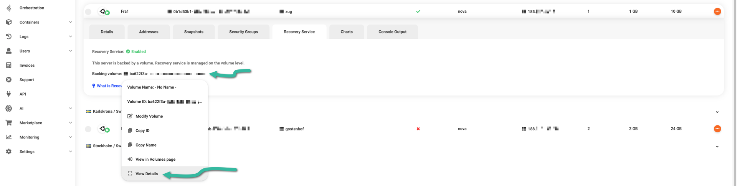
Task: Click the Ubuntu status icon for gostenhof server
Action: click(x=104, y=129)
